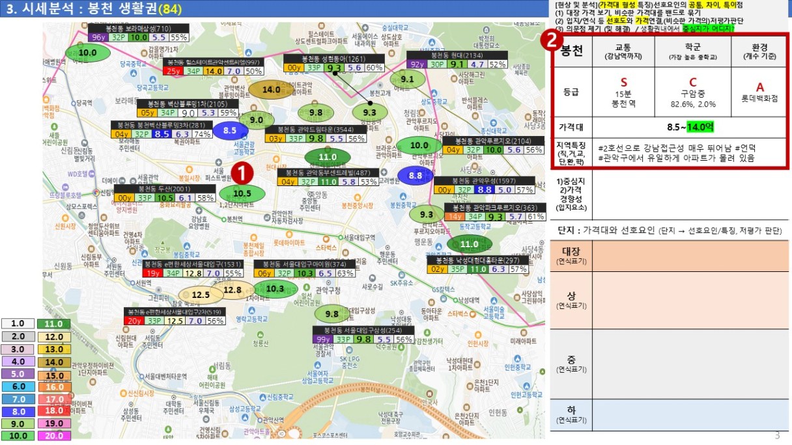Click the S grade 15분 봉천역 cell
The height and width of the screenshot is (445, 792).
click(623, 90)
